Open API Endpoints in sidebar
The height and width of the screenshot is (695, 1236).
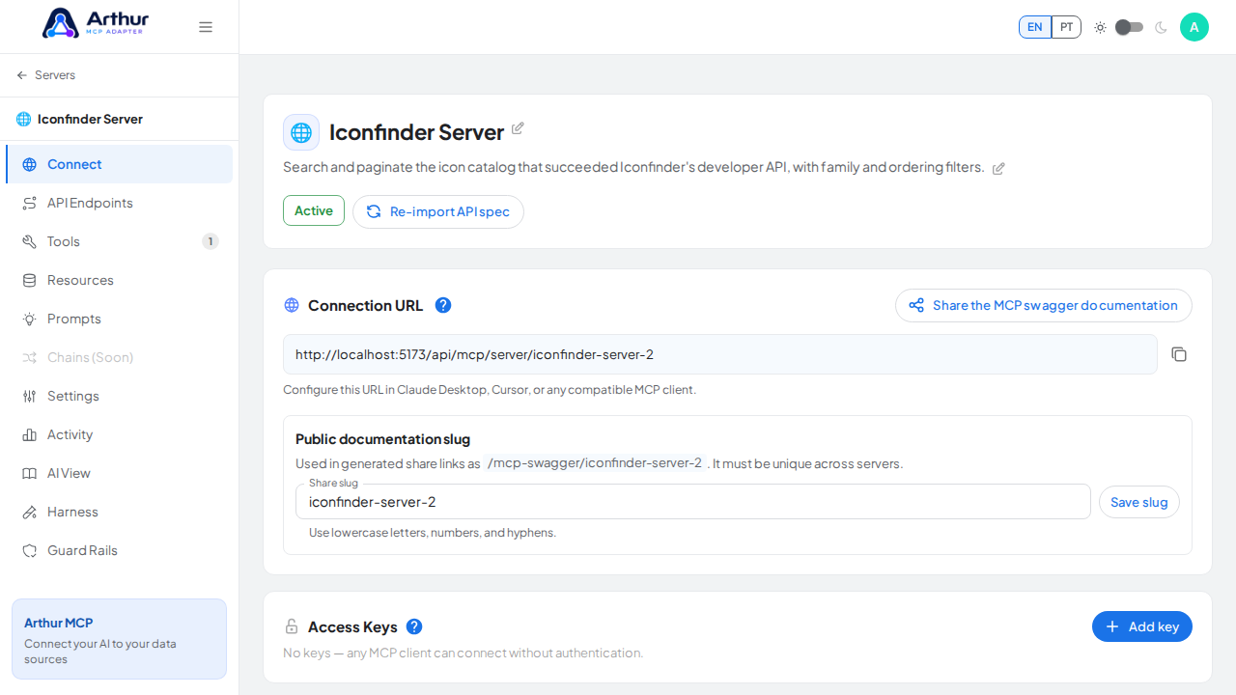click(119, 203)
